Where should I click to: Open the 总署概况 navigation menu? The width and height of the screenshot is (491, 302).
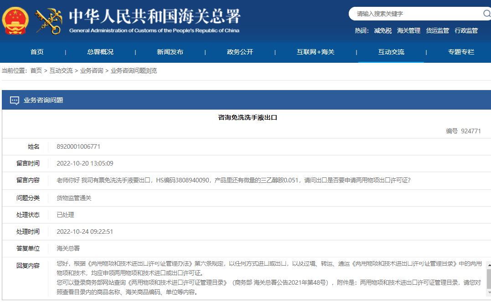click(100, 51)
